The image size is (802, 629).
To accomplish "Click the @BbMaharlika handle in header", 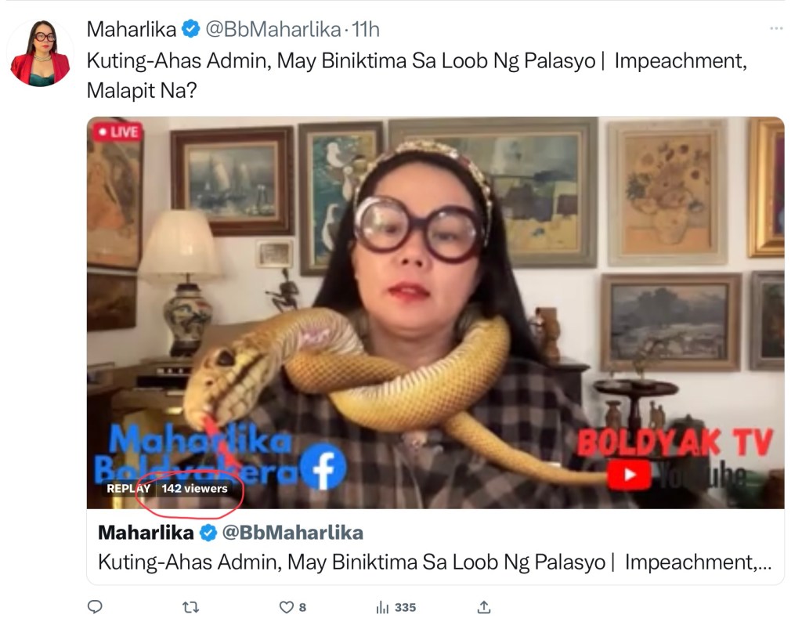I will pyautogui.click(x=273, y=29).
